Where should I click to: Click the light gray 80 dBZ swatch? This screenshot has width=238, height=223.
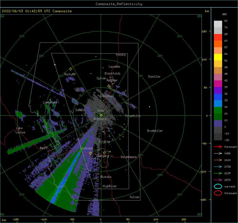point(218,24)
